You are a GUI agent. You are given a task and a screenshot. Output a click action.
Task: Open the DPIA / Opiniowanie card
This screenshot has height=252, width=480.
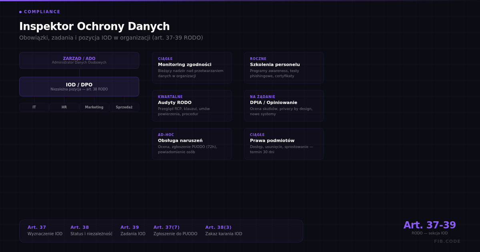pos(284,106)
